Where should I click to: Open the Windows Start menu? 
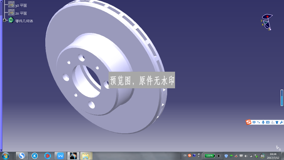[5, 156]
